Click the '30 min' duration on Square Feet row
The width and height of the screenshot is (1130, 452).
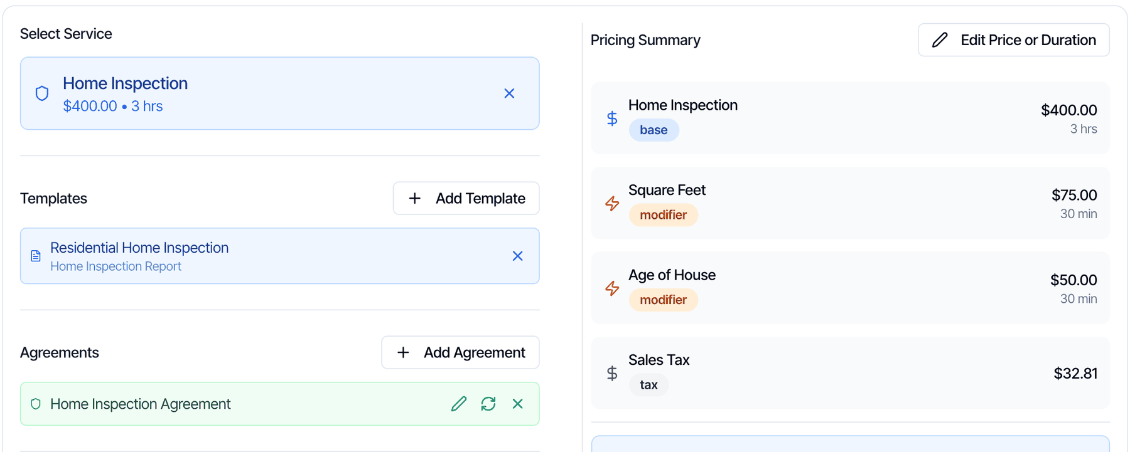tap(1079, 214)
